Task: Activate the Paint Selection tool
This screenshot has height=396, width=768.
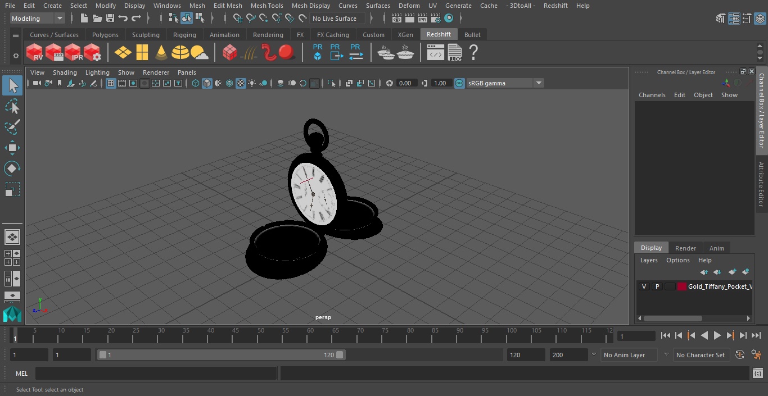Action: (12, 127)
